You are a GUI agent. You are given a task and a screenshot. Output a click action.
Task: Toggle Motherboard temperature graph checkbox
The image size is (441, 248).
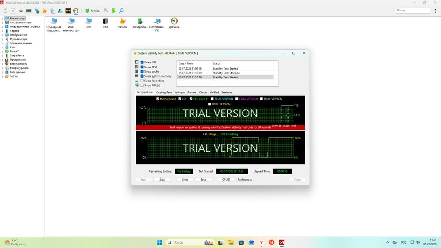[157, 99]
